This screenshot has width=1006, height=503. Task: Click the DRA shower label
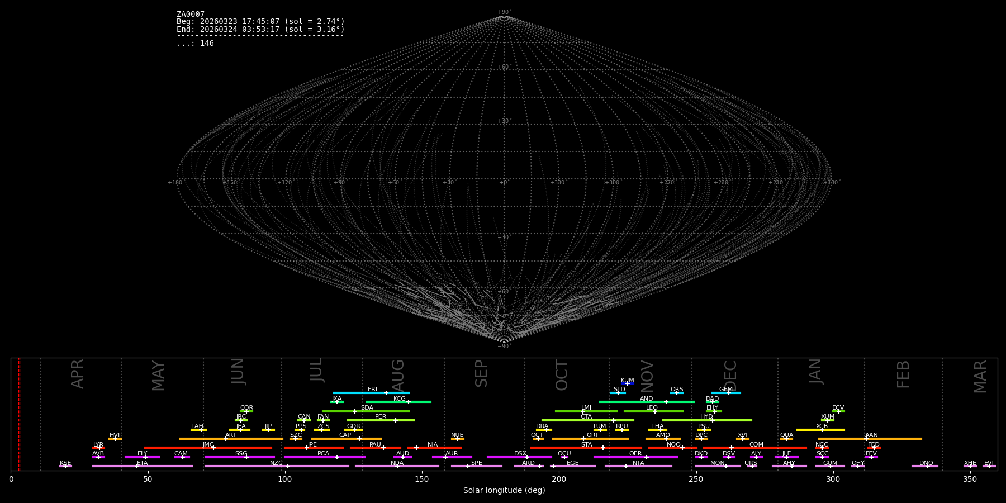click(542, 426)
